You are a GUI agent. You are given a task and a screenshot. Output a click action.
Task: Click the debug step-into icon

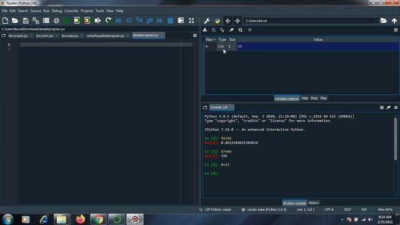pos(139,21)
